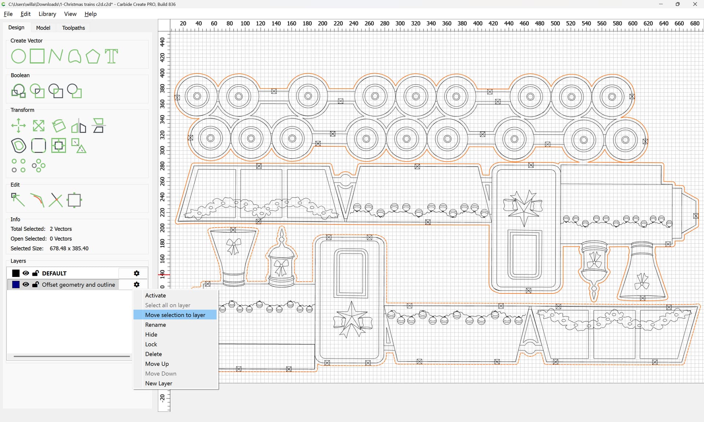Select the Text create vector tool

pyautogui.click(x=111, y=56)
